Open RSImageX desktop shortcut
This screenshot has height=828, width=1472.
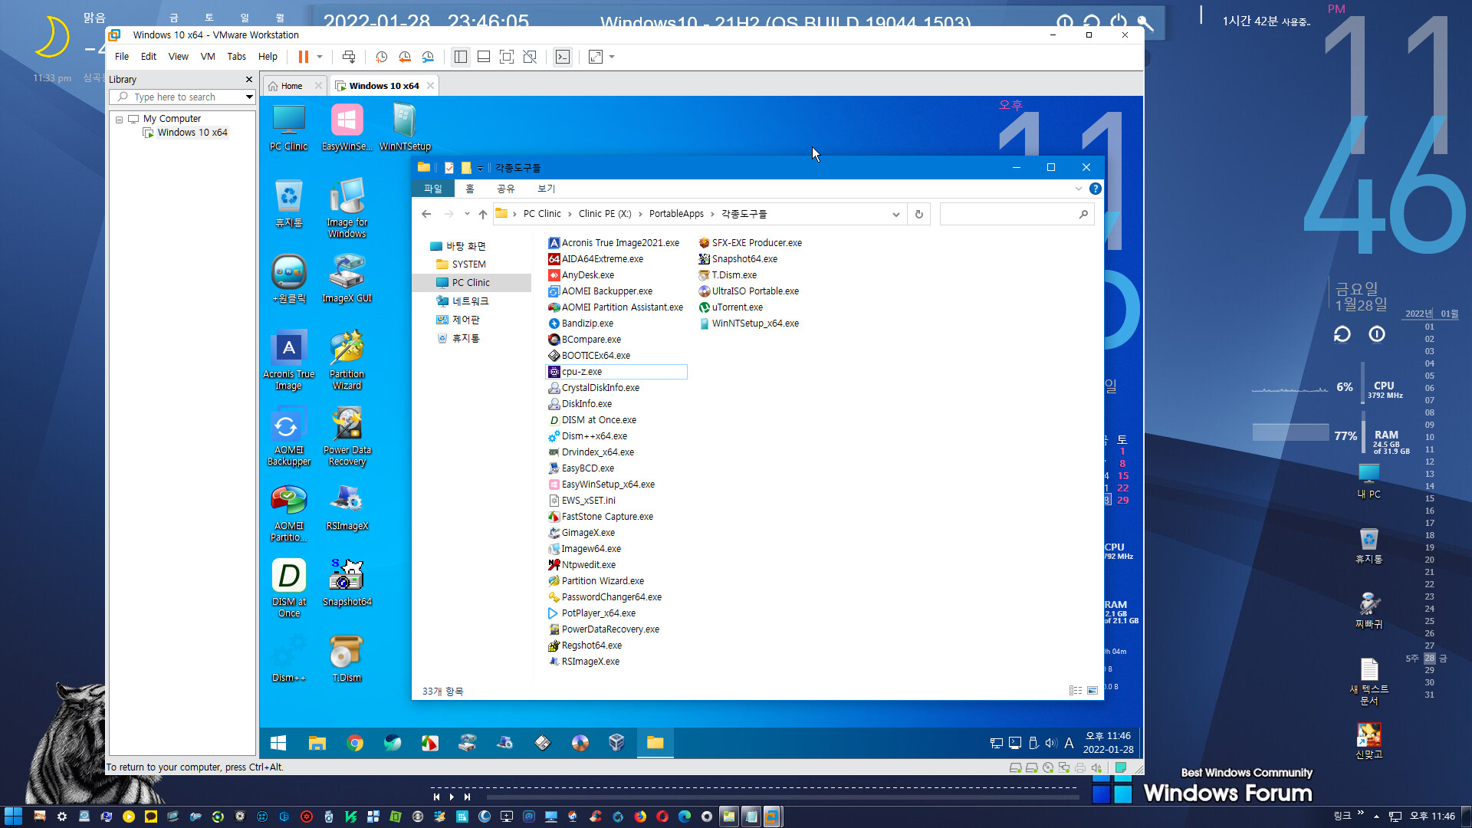[x=347, y=506]
